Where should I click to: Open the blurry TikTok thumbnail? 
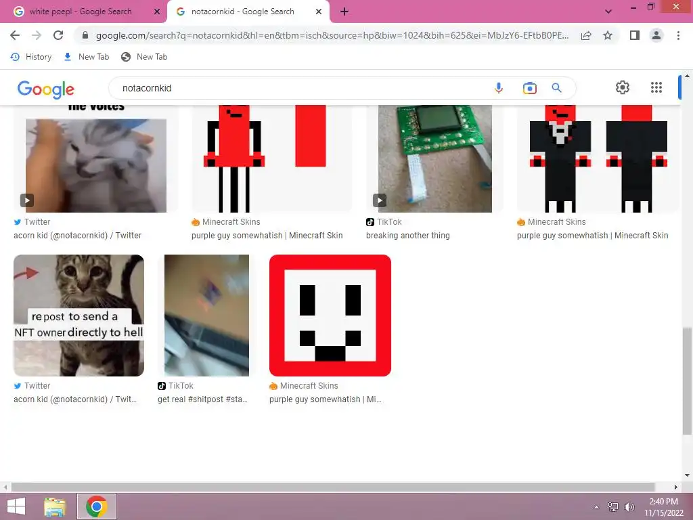click(x=206, y=316)
